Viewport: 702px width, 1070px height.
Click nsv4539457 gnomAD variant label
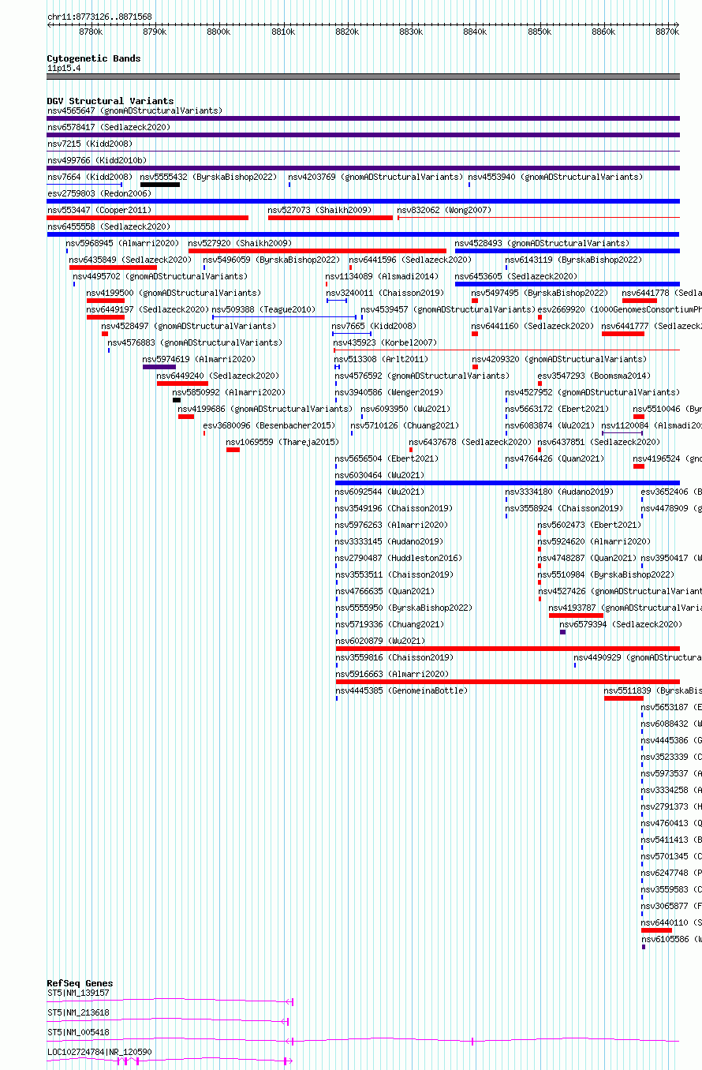[449, 309]
